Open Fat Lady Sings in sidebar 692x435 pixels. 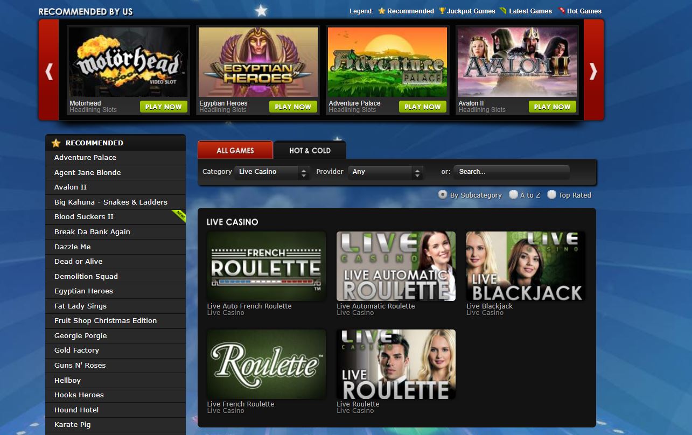point(116,306)
